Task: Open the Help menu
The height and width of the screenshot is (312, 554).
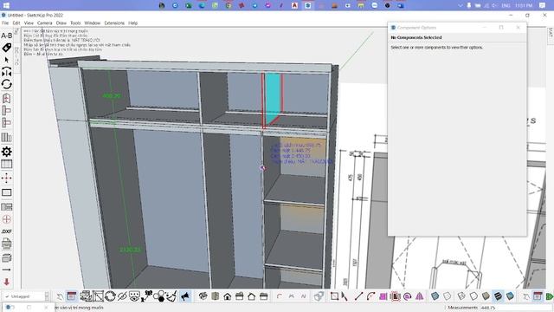Action: (132, 23)
